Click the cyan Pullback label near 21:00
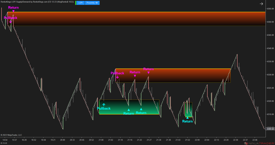The height and width of the screenshot is (145, 275). 104,108
